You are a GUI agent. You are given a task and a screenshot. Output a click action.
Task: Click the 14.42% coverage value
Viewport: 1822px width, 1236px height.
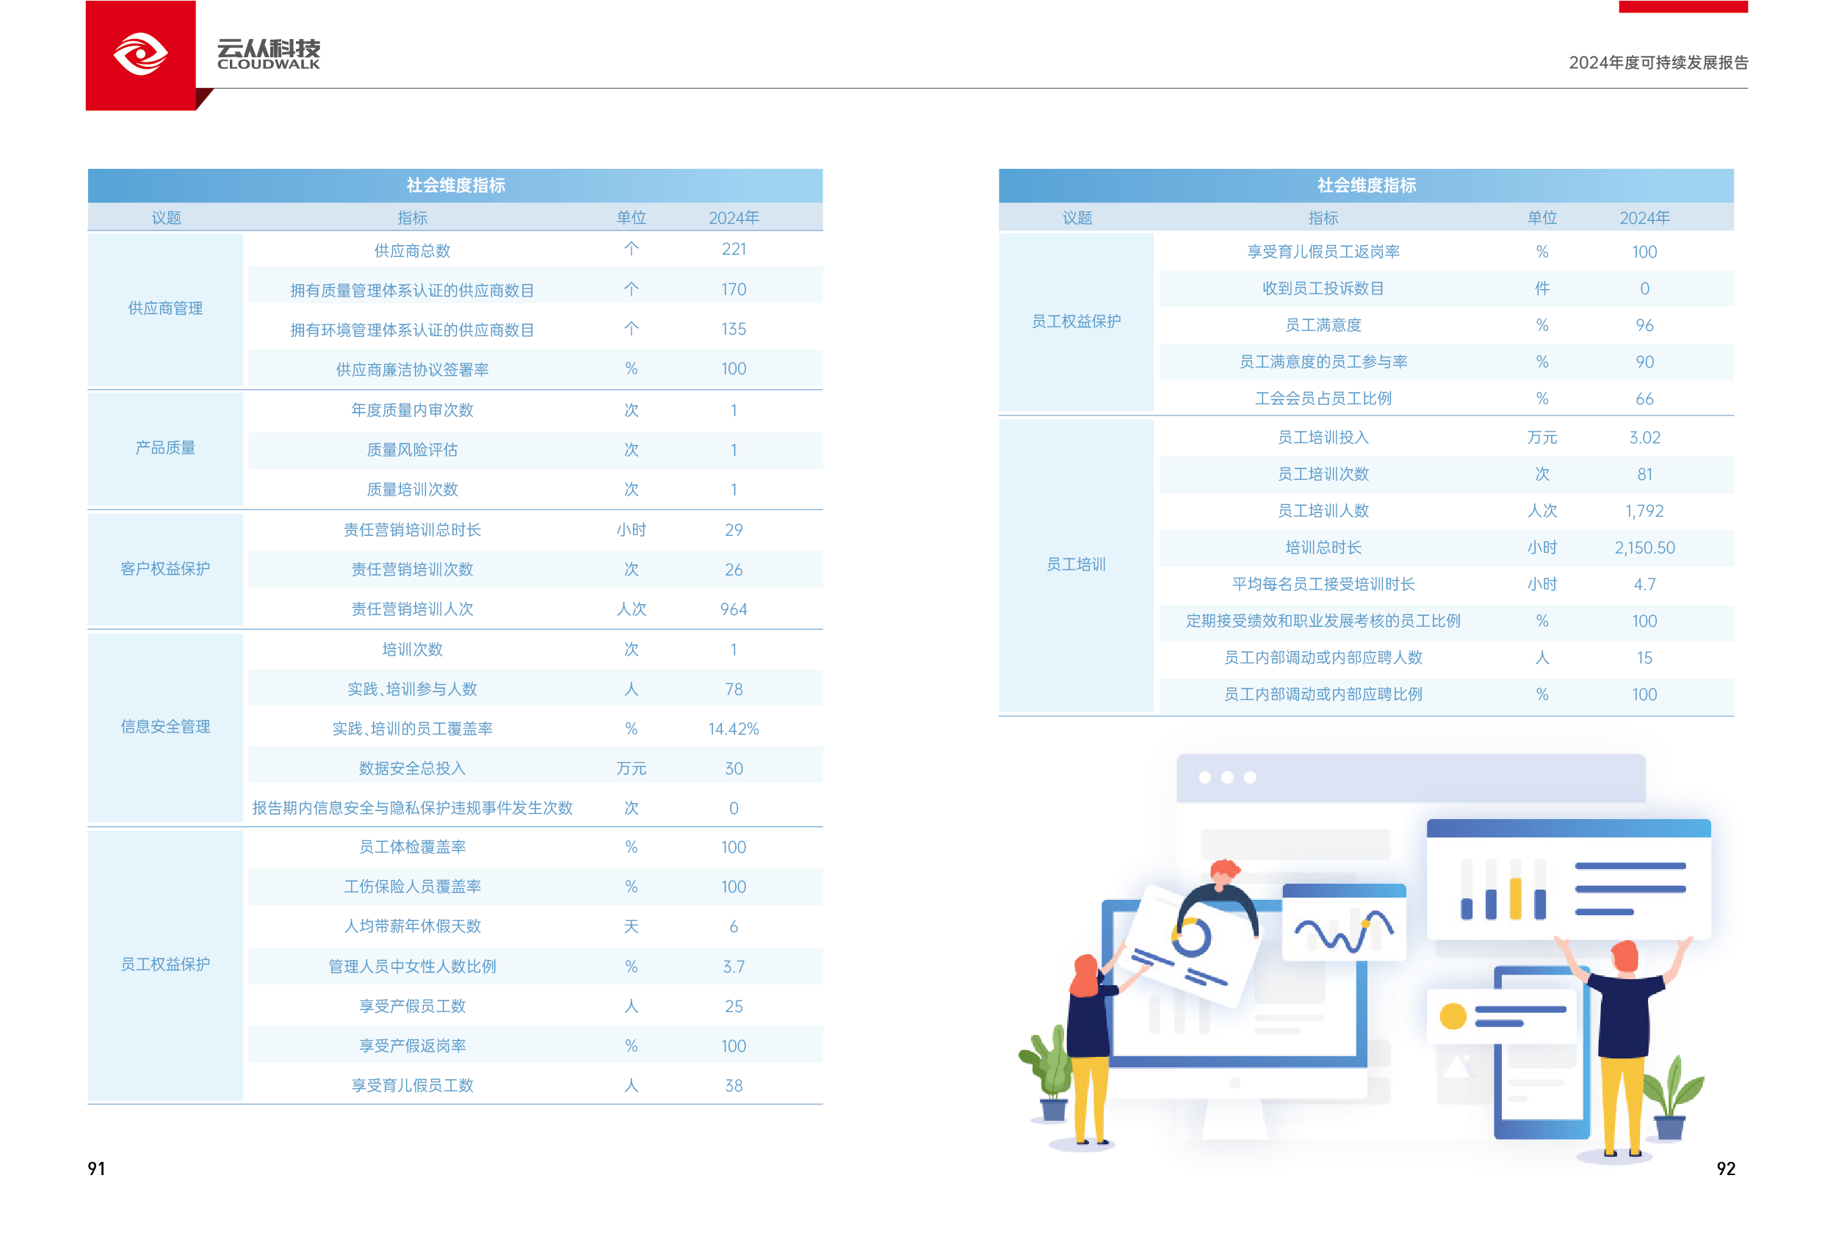tap(733, 729)
